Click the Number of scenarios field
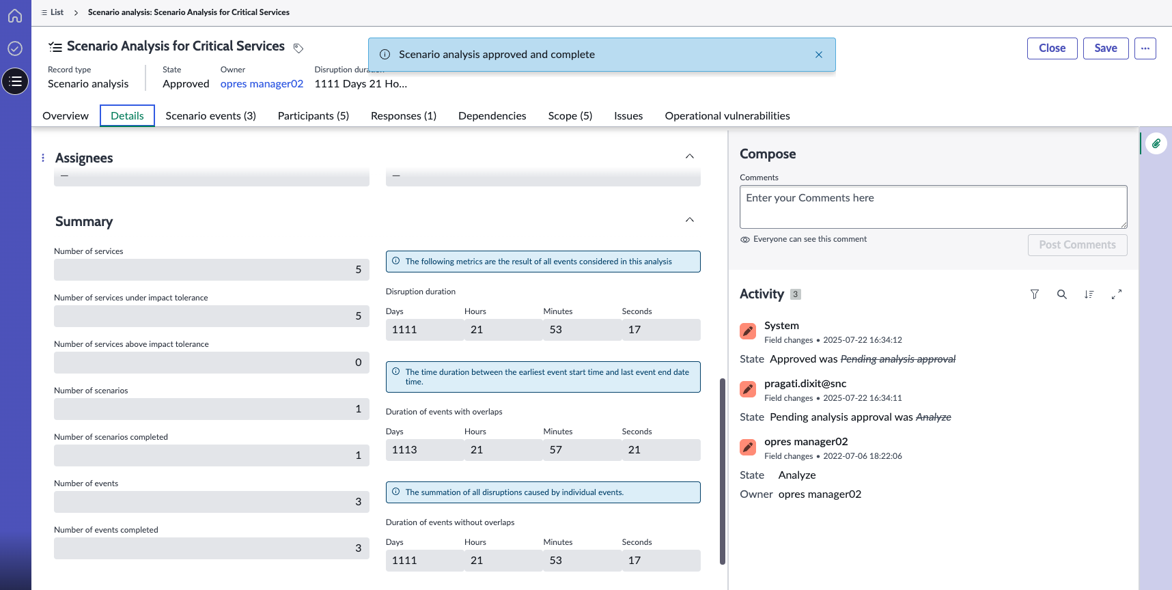The height and width of the screenshot is (590, 1172). coord(212,409)
